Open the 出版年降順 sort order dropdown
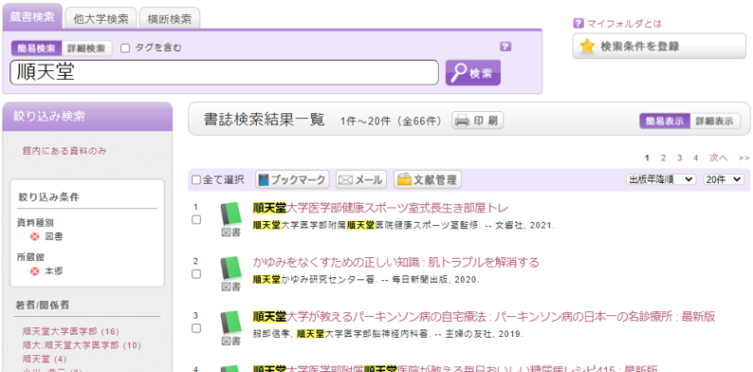 (x=661, y=179)
